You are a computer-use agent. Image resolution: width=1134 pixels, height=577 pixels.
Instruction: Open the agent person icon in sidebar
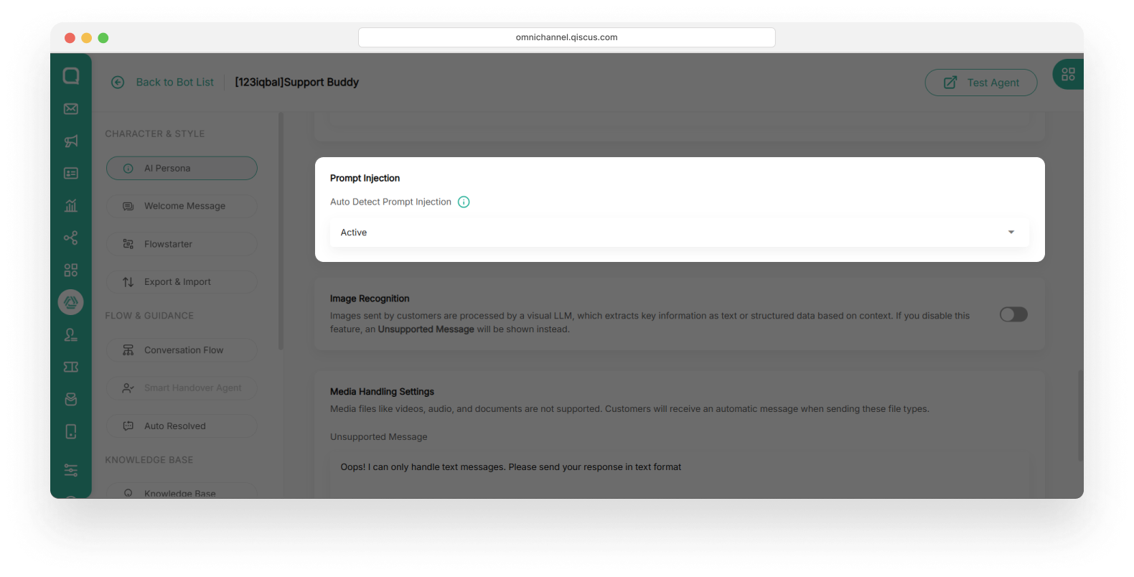pos(71,334)
